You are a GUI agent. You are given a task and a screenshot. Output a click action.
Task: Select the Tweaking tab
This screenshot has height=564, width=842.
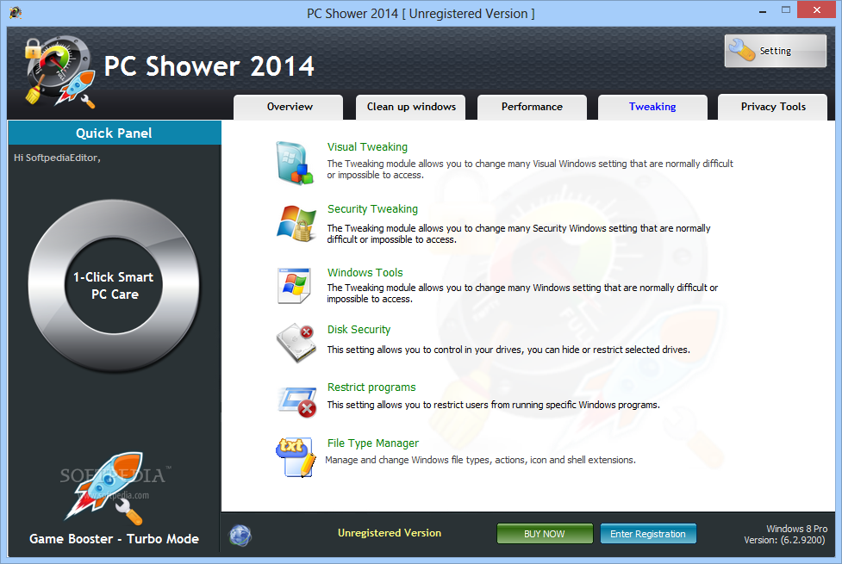point(652,107)
